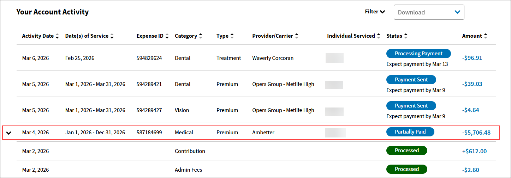Open the Download combo box
The width and height of the screenshot is (511, 178).
coord(429,12)
